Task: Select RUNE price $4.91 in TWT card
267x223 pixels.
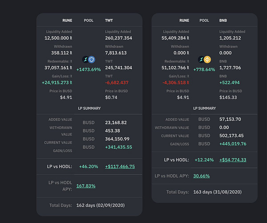Action: [66, 97]
